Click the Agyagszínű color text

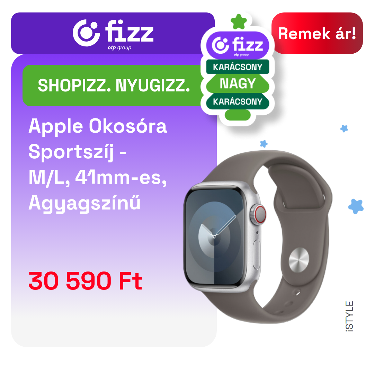(84, 204)
